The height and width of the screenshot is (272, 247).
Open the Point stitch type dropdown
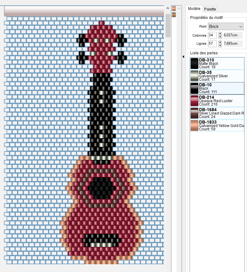[226, 26]
